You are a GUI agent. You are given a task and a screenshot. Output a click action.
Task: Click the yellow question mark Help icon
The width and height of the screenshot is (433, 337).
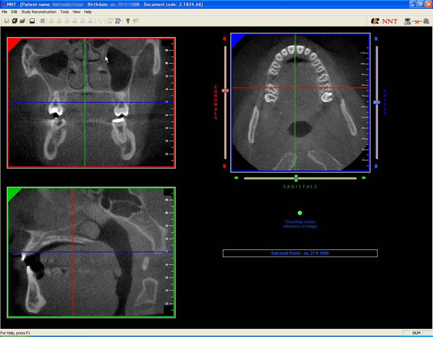(128, 21)
